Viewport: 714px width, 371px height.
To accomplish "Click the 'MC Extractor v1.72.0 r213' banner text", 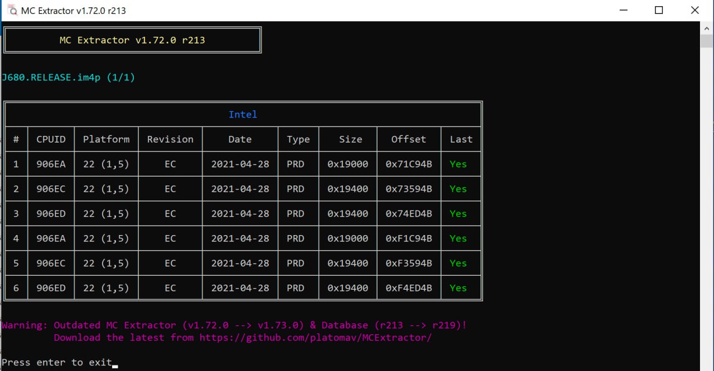I will coord(132,40).
